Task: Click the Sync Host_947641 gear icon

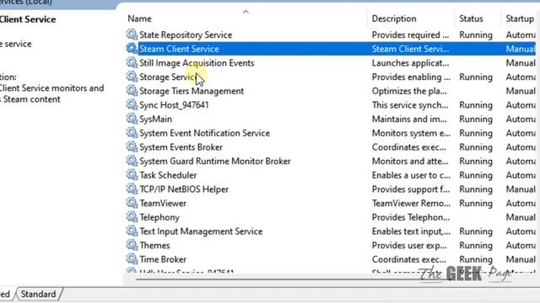Action: [132, 104]
